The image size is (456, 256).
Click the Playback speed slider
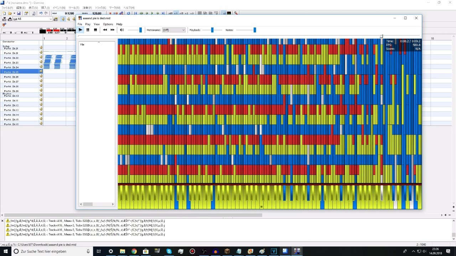(212, 30)
